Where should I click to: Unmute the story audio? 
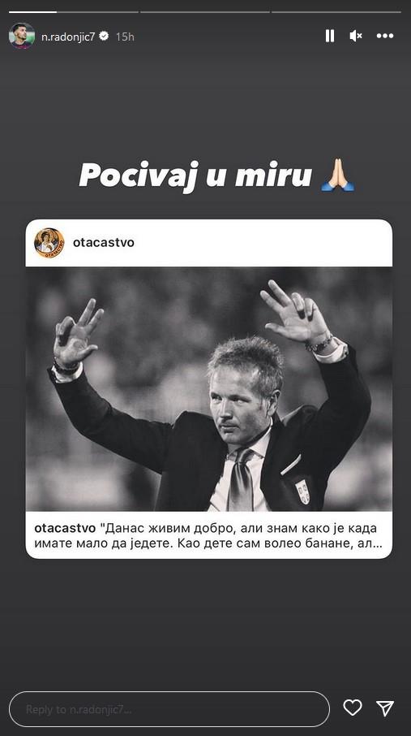[x=356, y=36]
